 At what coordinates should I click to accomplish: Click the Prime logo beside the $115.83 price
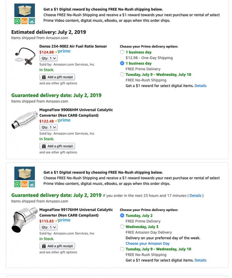[63, 220]
